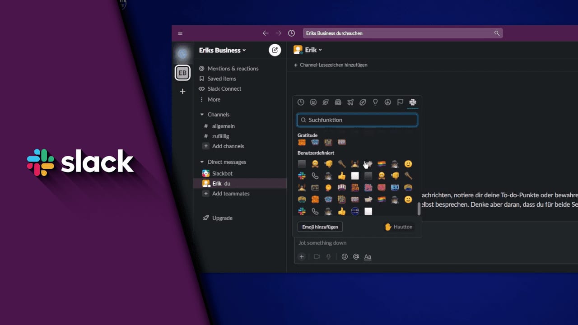This screenshot has width=578, height=325.
Task: Go forward with the right arrow
Action: [x=279, y=33]
